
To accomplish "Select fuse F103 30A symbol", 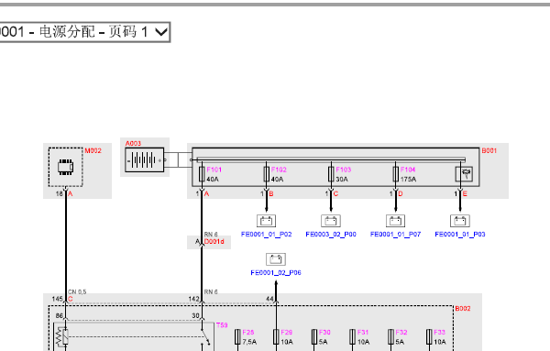I will tap(331, 174).
